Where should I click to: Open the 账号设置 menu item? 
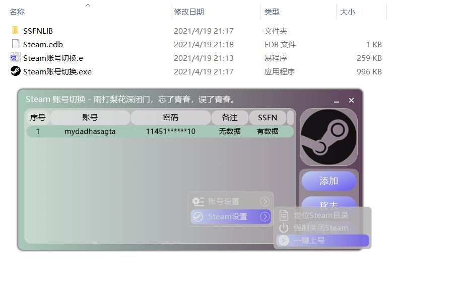tap(231, 202)
